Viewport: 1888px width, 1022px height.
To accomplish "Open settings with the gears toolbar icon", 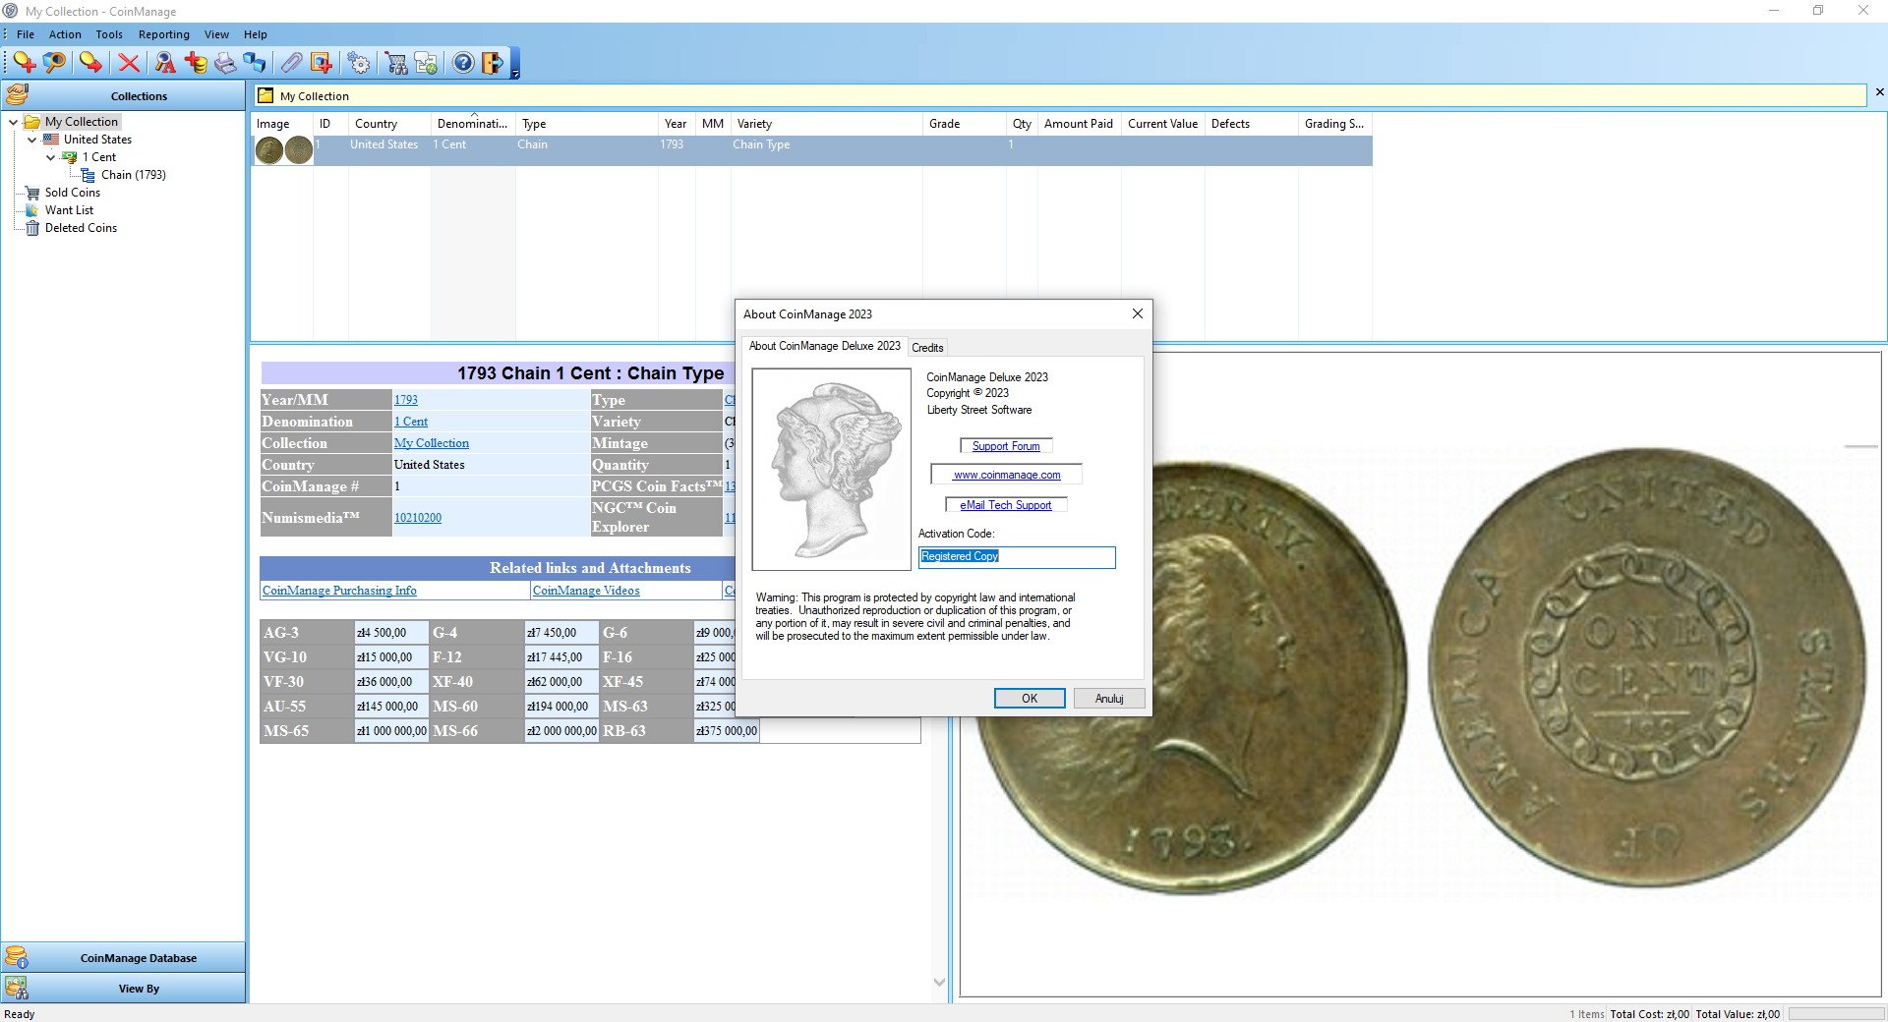I will pos(359,63).
